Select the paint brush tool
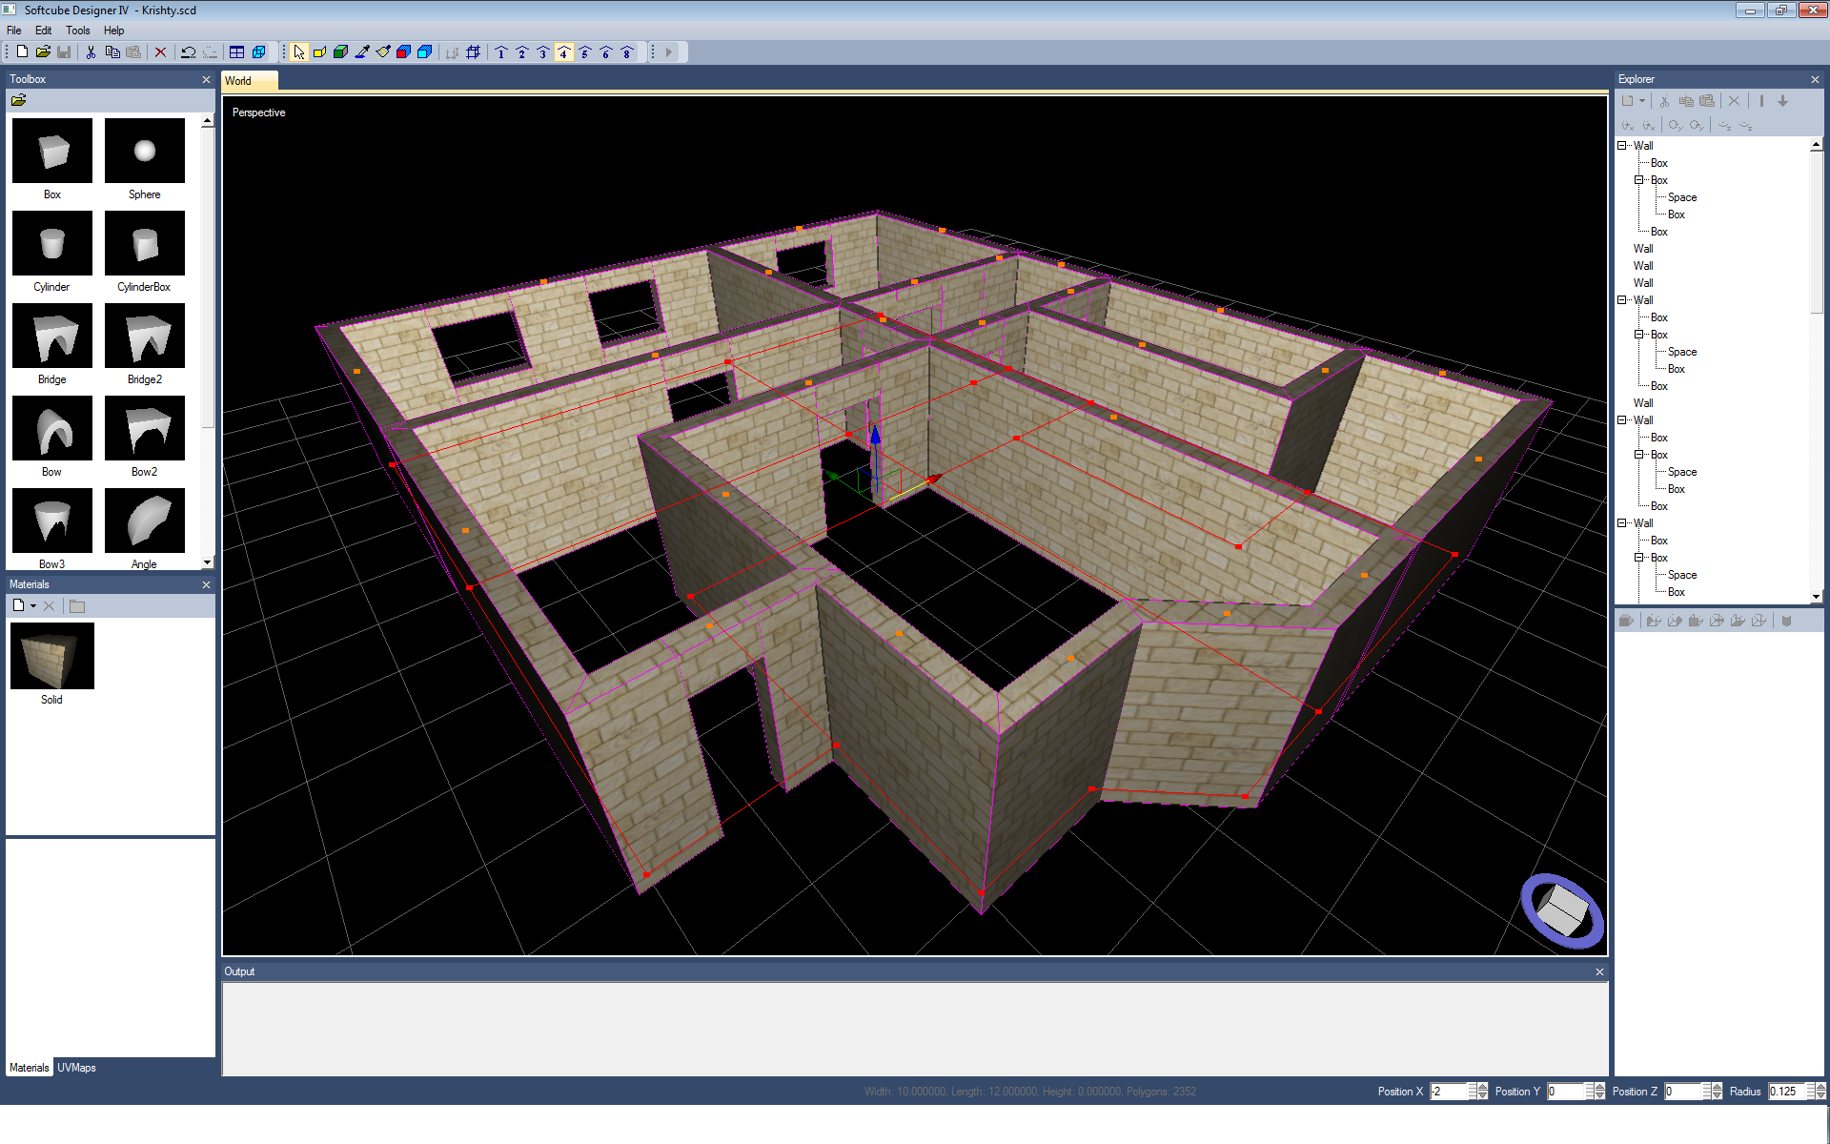This screenshot has width=1830, height=1144. (x=383, y=52)
